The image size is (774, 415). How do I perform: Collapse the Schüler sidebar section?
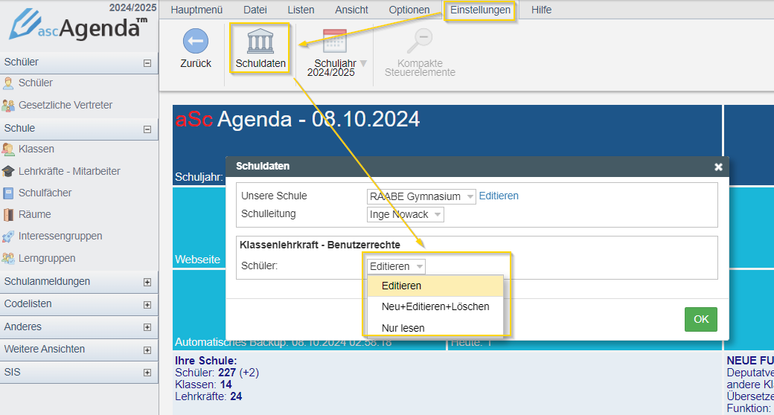(x=147, y=63)
